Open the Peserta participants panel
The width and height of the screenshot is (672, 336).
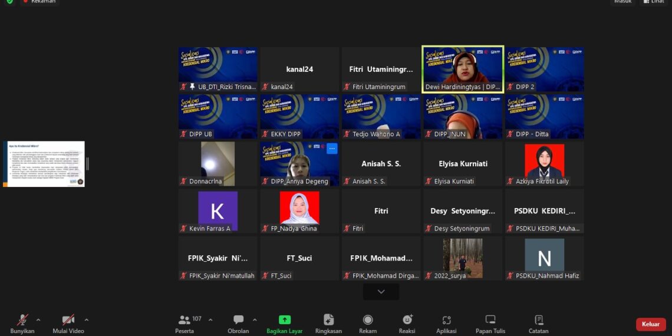click(185, 320)
